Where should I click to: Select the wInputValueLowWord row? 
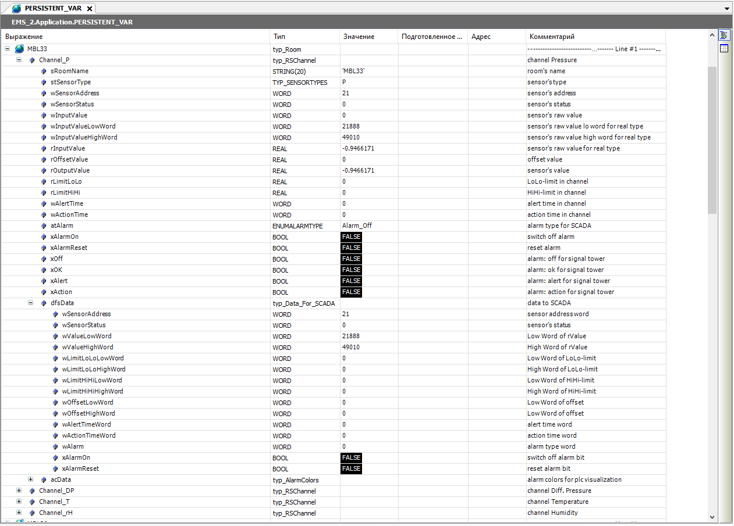click(334, 126)
